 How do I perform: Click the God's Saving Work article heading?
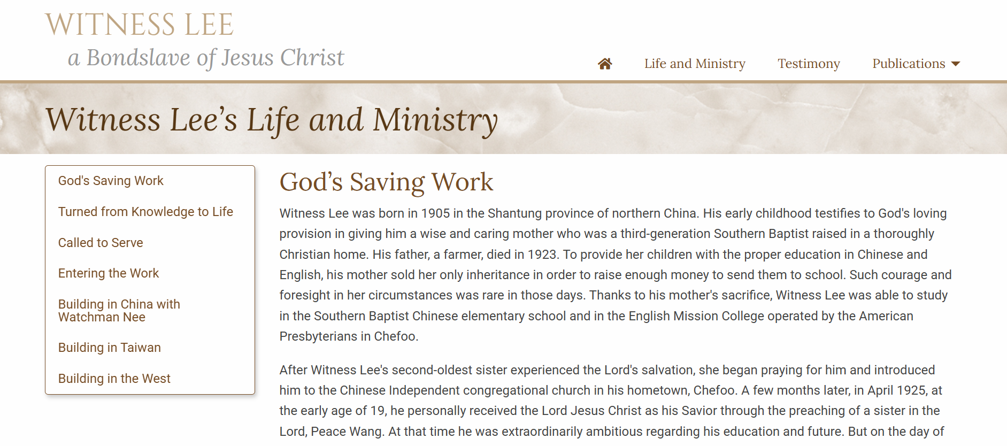click(386, 182)
